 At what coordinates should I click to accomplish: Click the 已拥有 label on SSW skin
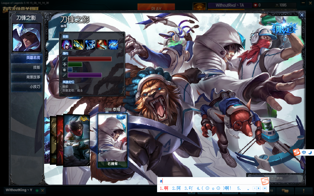pos(113,164)
